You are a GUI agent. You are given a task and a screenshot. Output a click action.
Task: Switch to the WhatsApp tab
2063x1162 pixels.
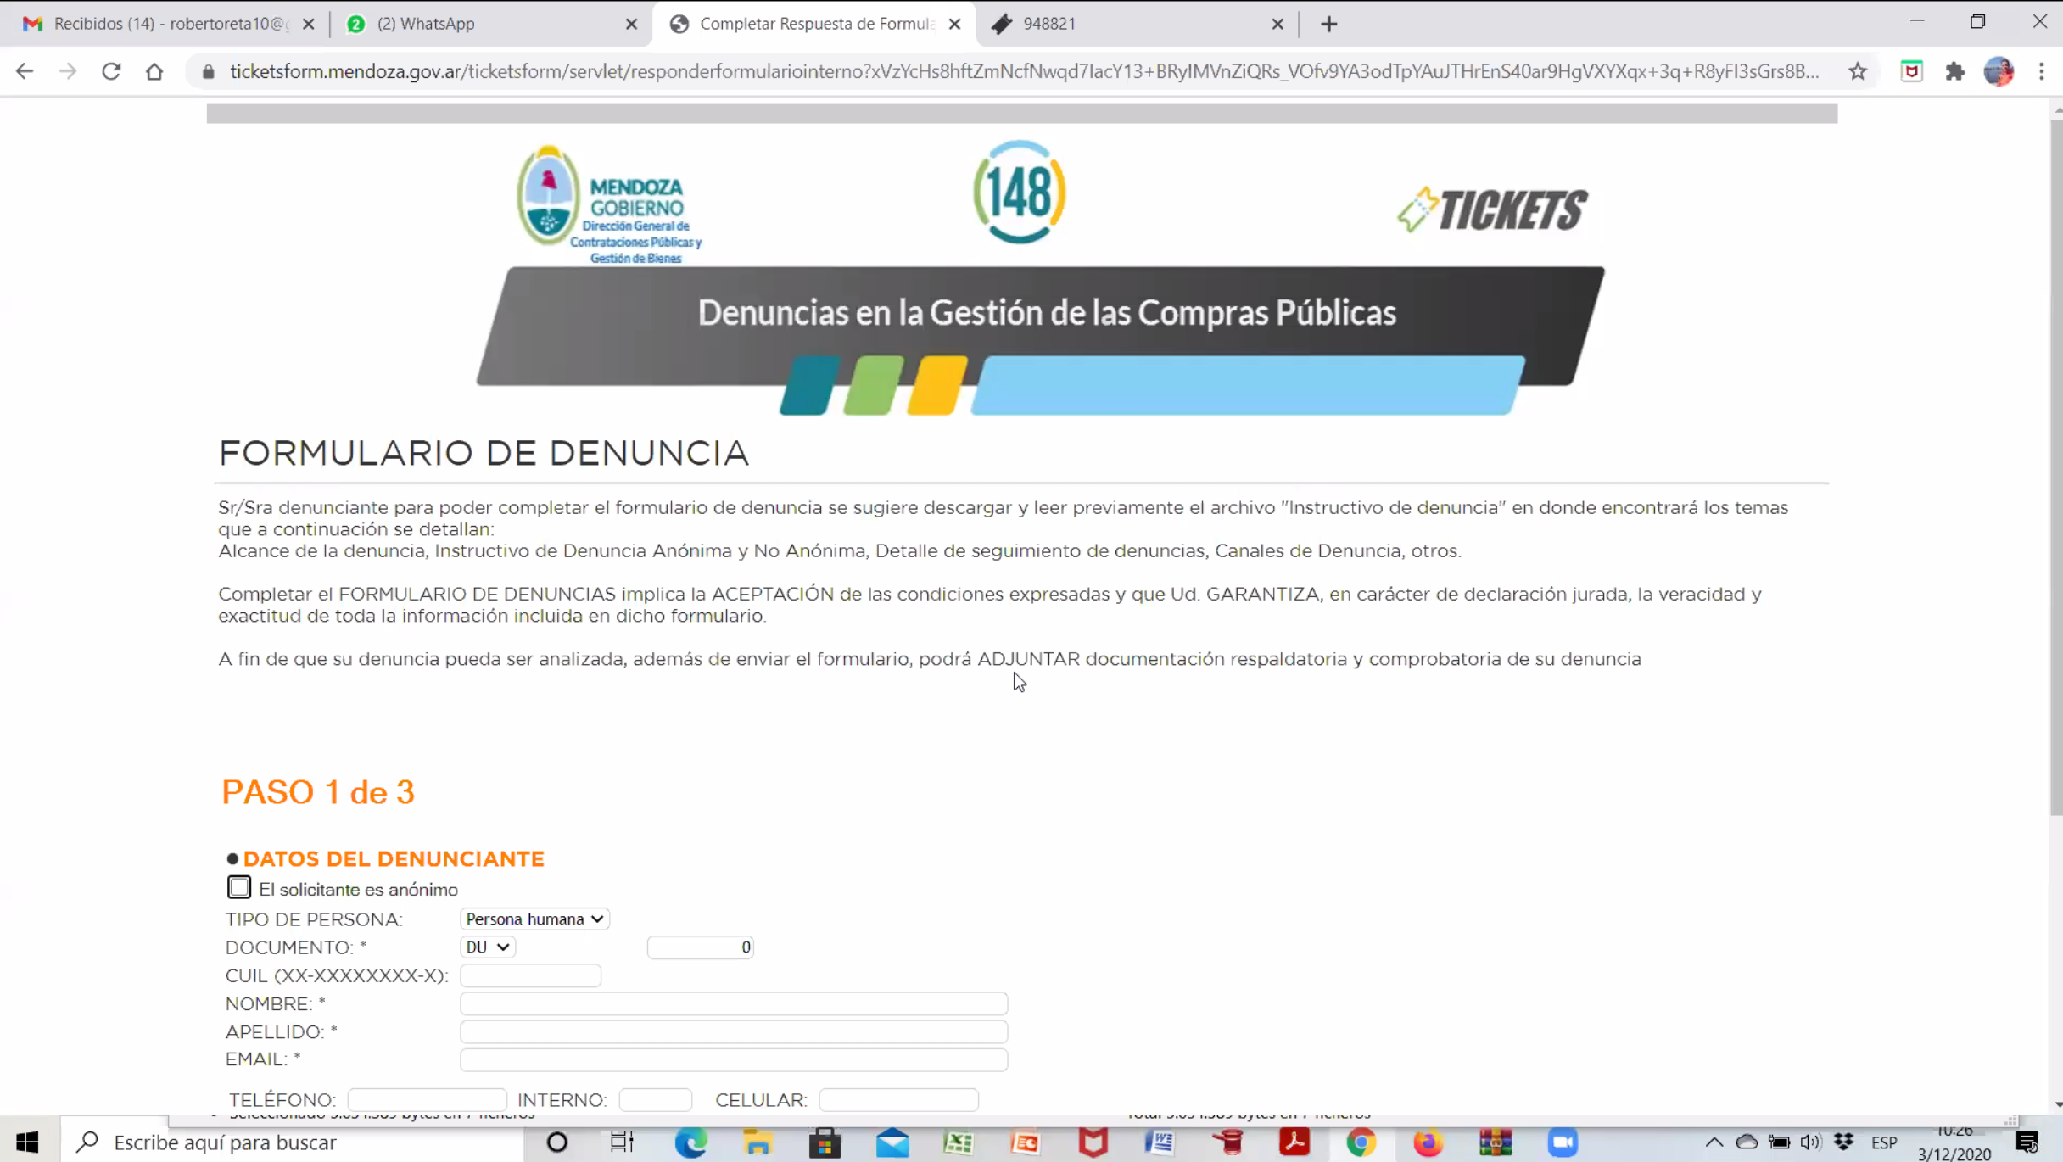tap(488, 24)
